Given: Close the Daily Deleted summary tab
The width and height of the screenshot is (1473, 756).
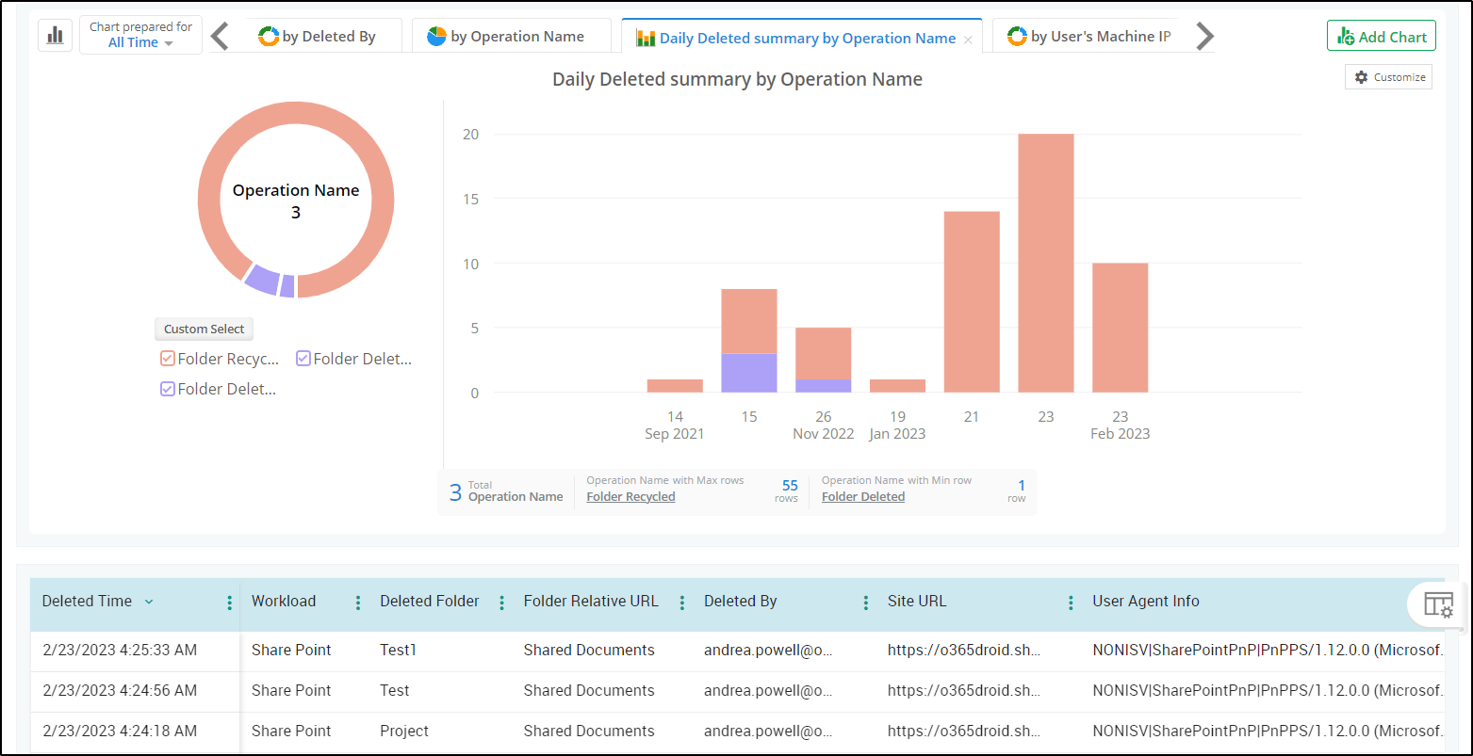Looking at the screenshot, I should [968, 40].
